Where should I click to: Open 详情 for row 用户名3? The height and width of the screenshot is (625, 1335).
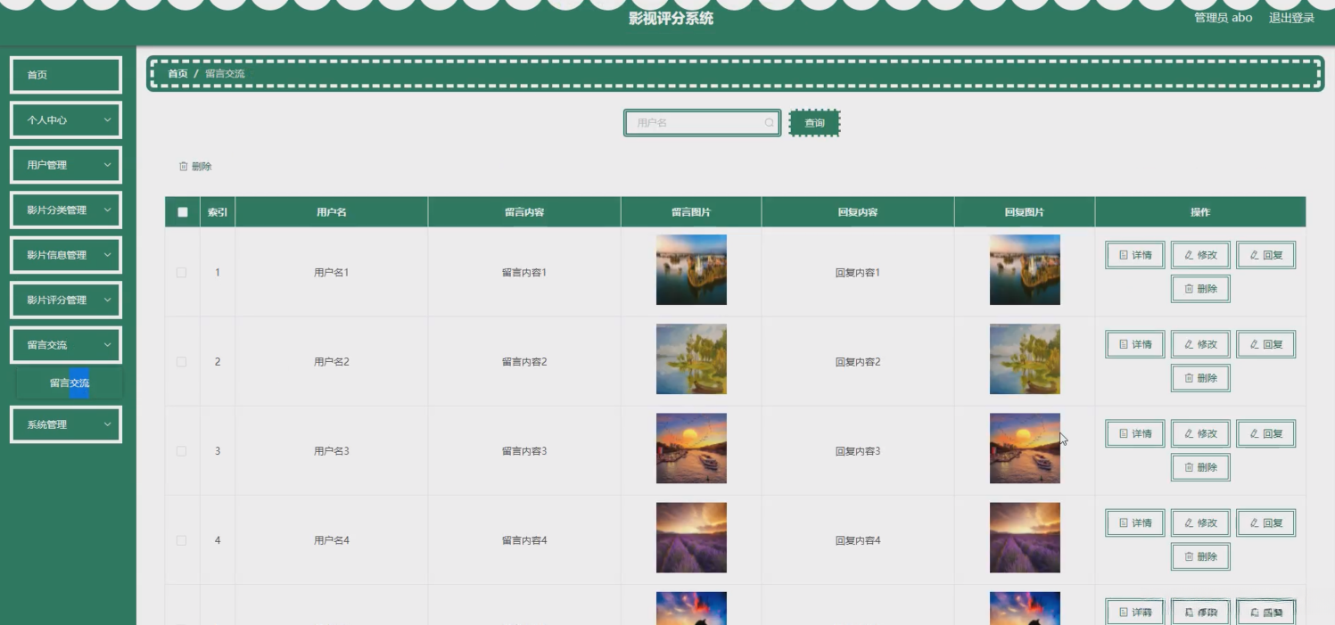1135,433
